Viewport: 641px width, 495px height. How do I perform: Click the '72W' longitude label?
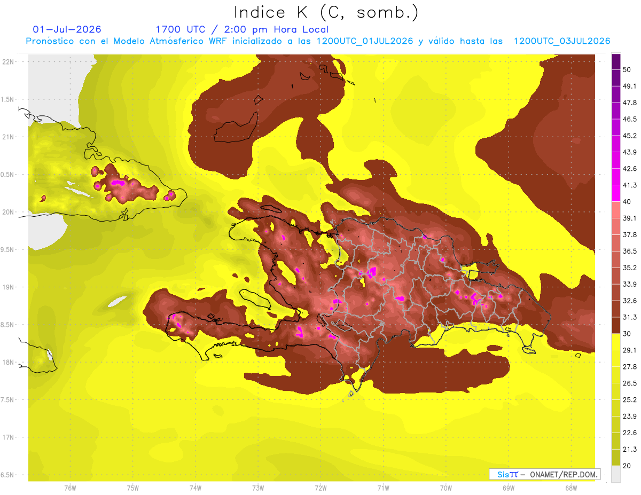320,488
